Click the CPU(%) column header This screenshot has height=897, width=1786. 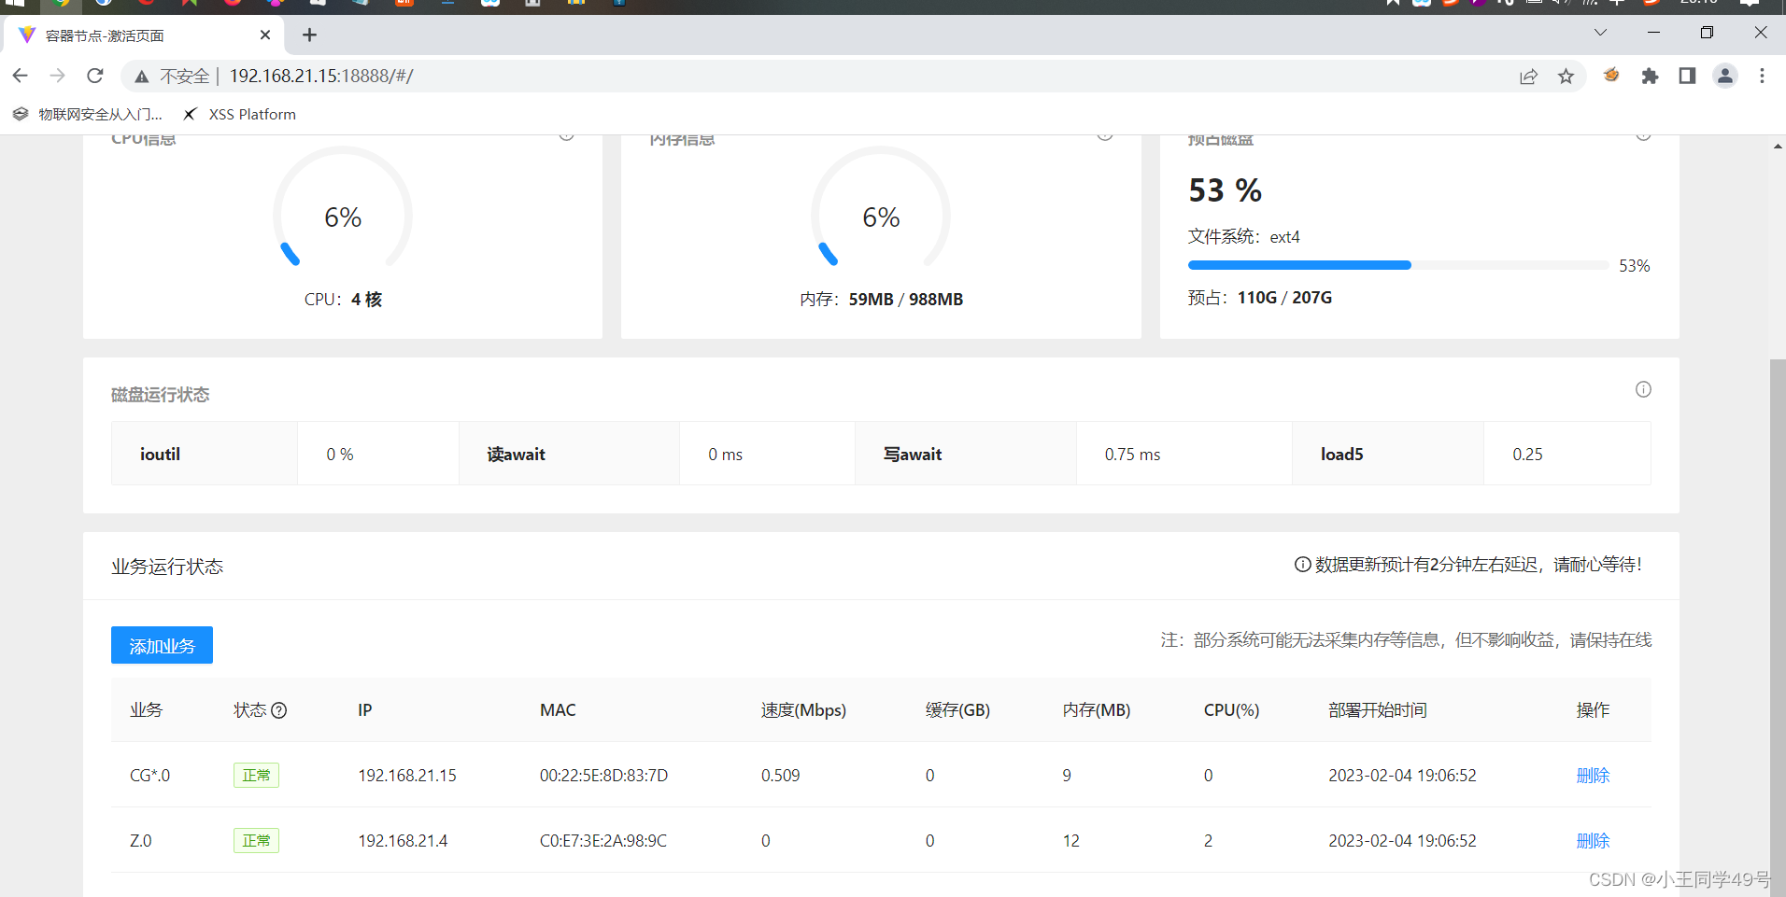[x=1231, y=709]
